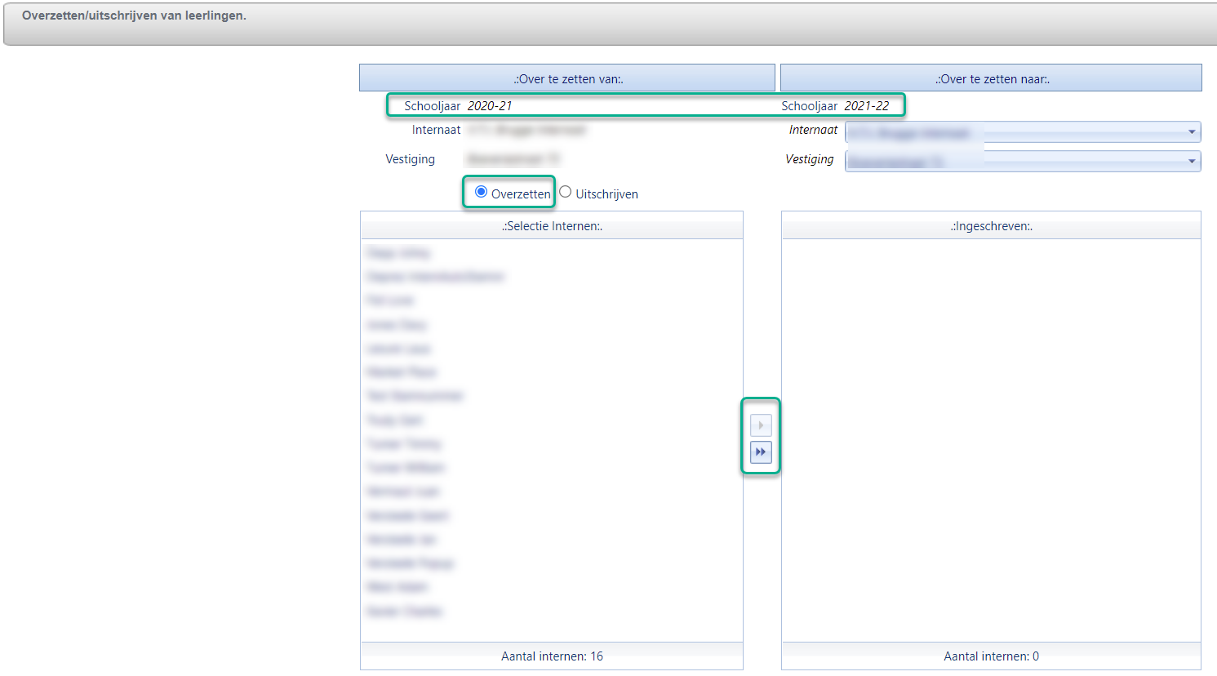1217x676 pixels.
Task: Click the target Schooljaar 2021-22 value
Action: [866, 106]
